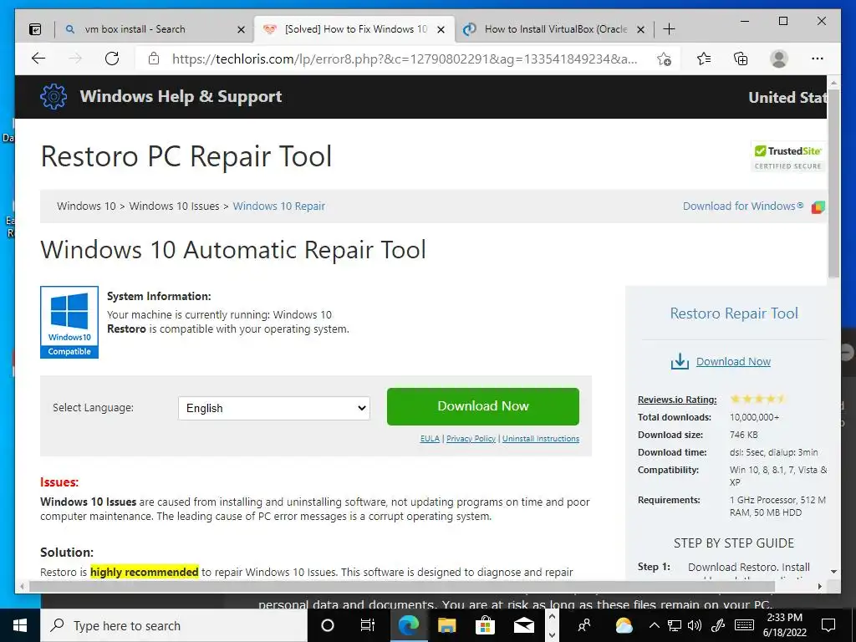
Task: Open the touch keyboard tray icon
Action: pyautogui.click(x=744, y=625)
